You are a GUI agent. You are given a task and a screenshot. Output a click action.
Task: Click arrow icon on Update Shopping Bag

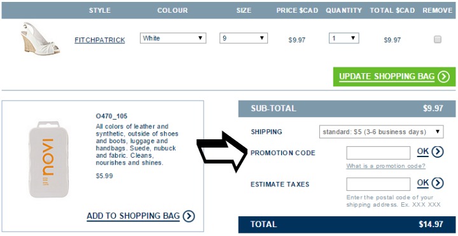tap(443, 77)
